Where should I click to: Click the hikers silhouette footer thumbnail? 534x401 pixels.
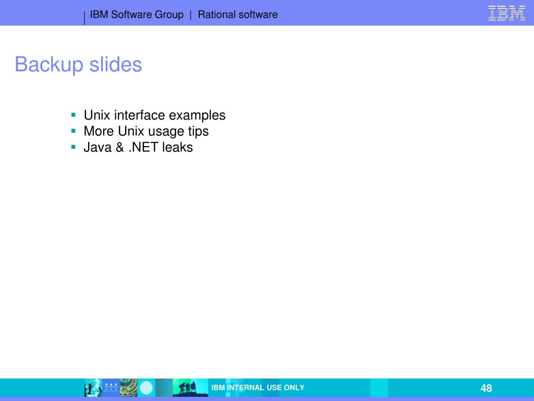(x=190, y=388)
